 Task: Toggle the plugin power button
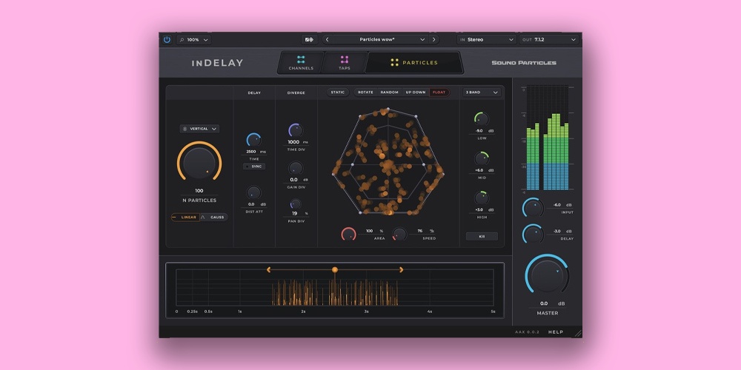tap(167, 39)
